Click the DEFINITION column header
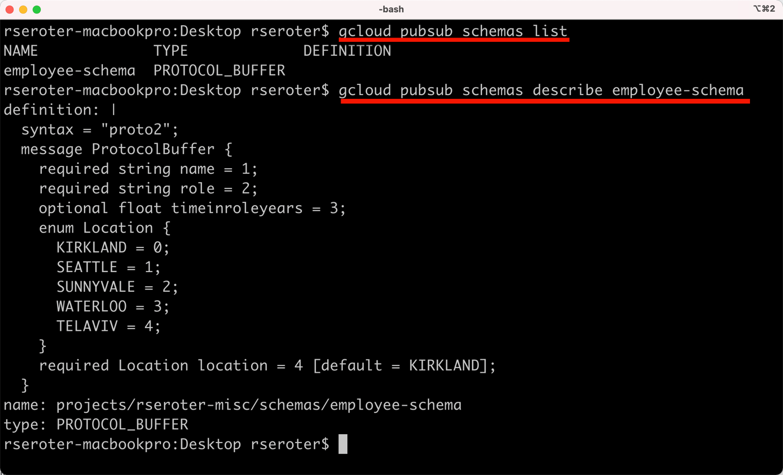The height and width of the screenshot is (475, 783). point(347,51)
